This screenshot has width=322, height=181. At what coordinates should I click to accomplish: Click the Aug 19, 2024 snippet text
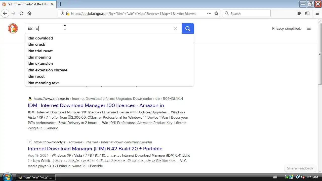109,161
